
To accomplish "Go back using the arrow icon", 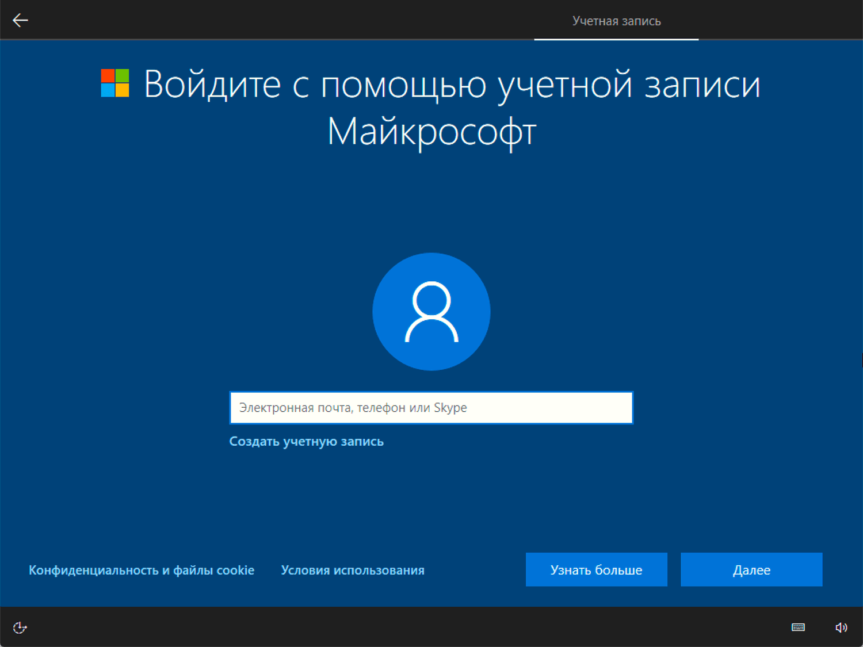I will coord(20,21).
